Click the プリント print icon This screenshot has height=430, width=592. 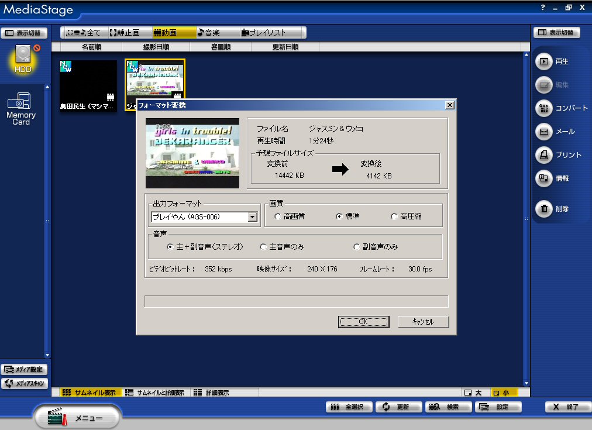(x=543, y=155)
